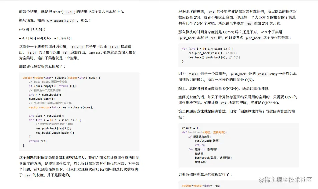Click the code line "int size = res.size();"
The height and width of the screenshot is (189, 318).
coord(47,116)
